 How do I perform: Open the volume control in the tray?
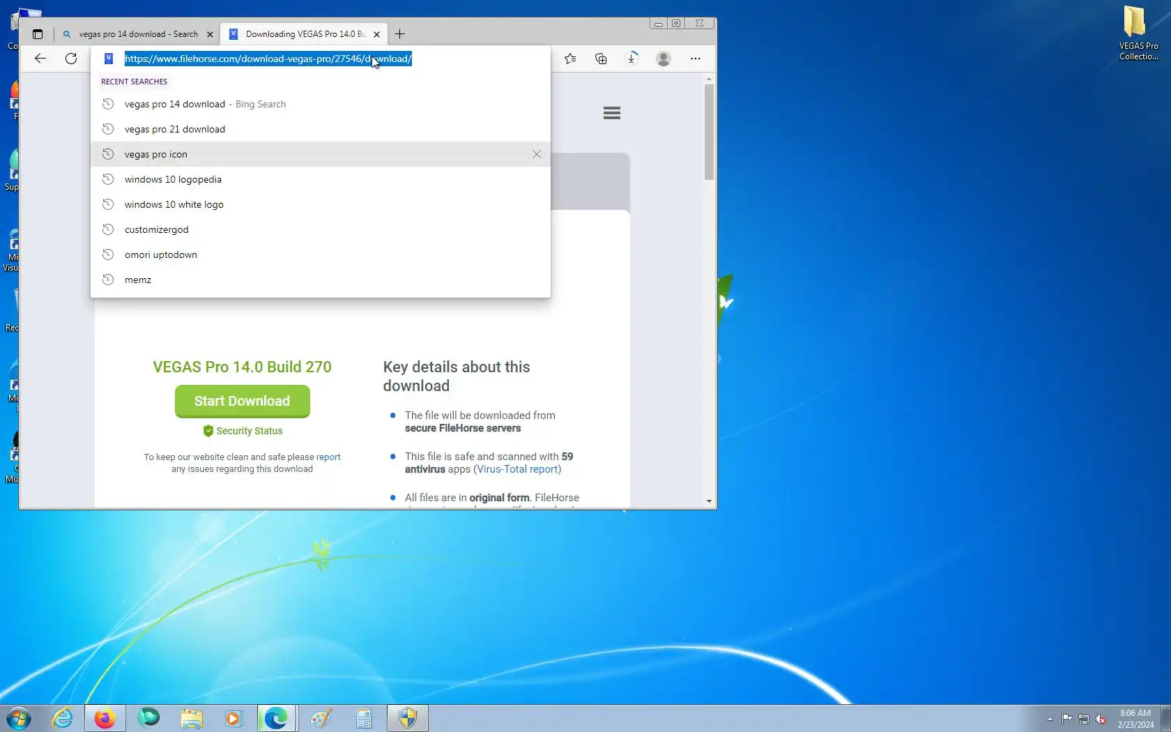[1101, 719]
